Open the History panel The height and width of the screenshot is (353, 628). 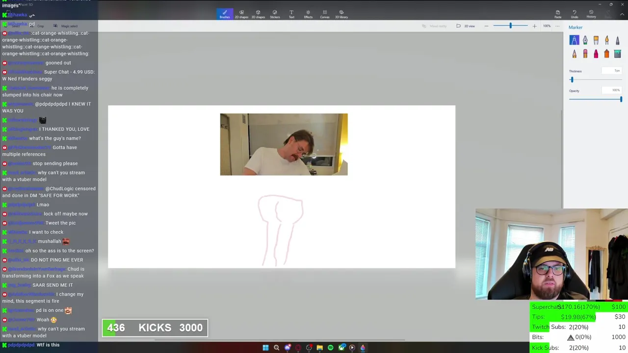pos(591,14)
